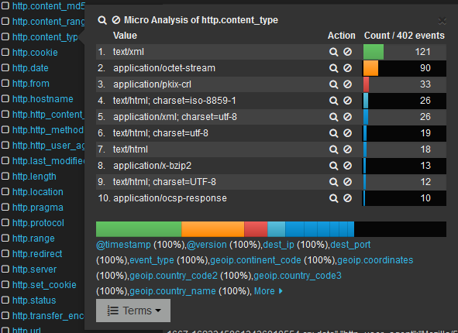Filter for application/x-bzip2 with magnifier

[x=333, y=166]
